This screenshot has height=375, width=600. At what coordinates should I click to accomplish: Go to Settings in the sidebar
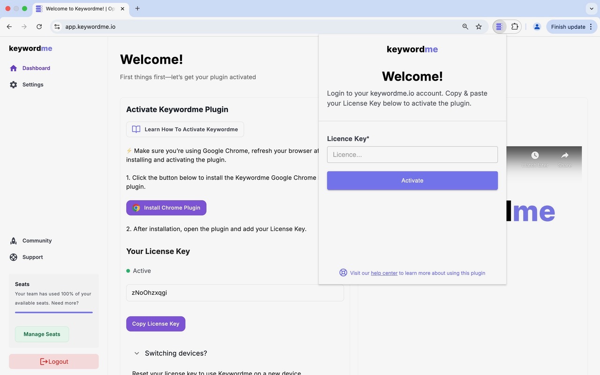[x=33, y=85]
